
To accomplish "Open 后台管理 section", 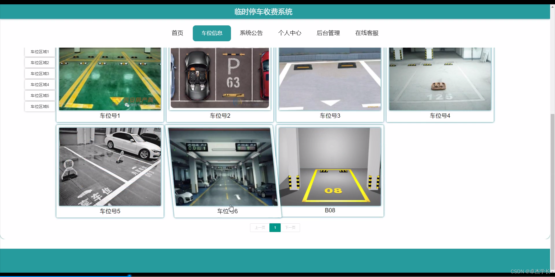I will (328, 33).
